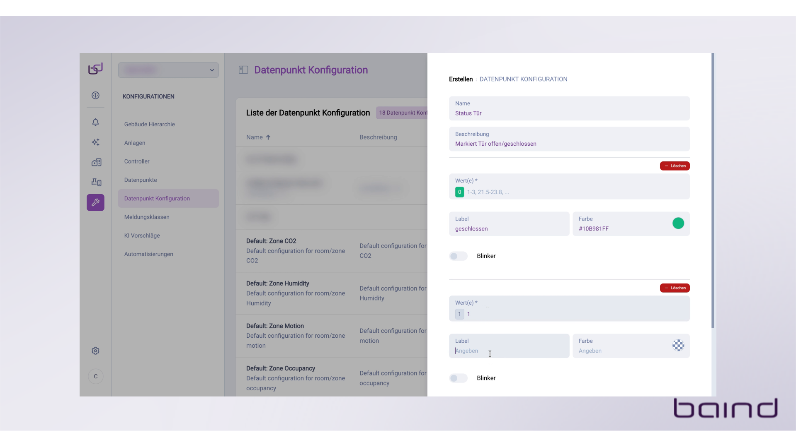Go to Meldungsklassen menu item
Viewport: 796px width, 447px height.
pos(147,217)
